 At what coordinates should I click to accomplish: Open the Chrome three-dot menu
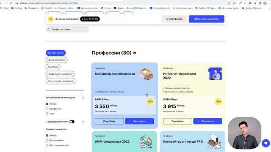tap(270, 3)
